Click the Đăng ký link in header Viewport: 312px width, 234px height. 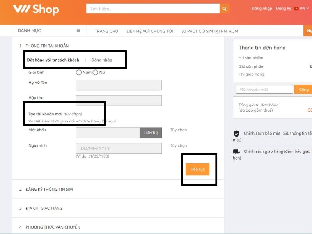click(x=283, y=8)
